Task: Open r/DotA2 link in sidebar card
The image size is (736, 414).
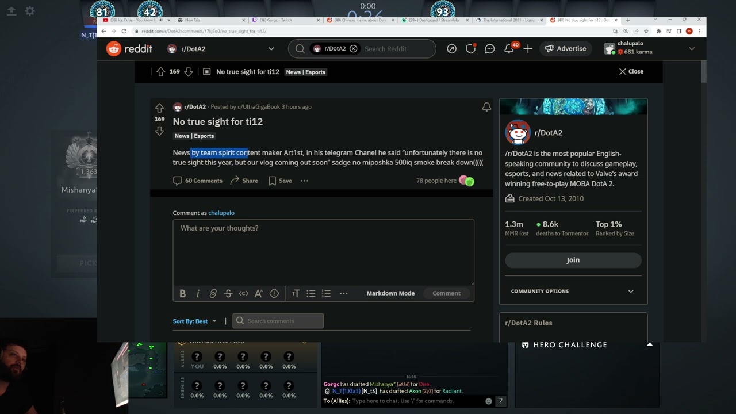Action: click(549, 133)
